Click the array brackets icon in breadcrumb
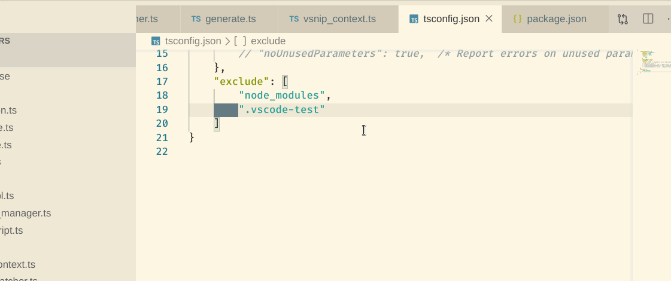 click(x=240, y=41)
